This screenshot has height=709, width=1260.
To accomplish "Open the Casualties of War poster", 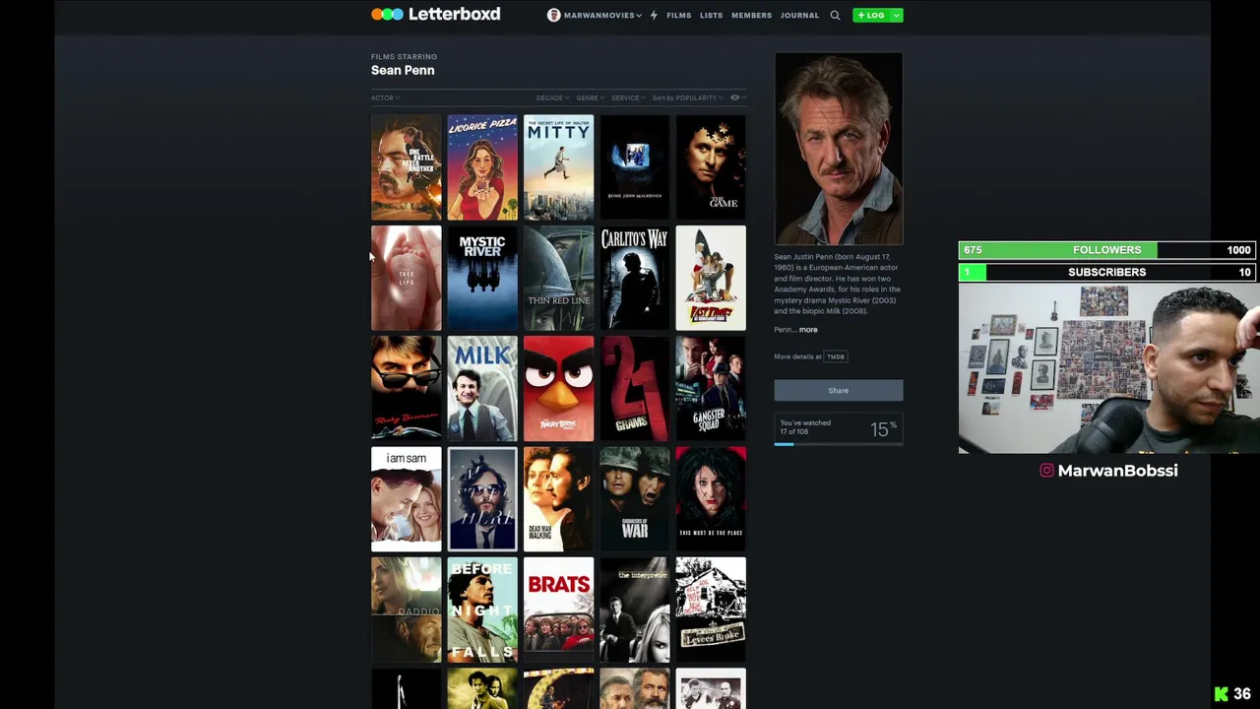I will tap(634, 499).
